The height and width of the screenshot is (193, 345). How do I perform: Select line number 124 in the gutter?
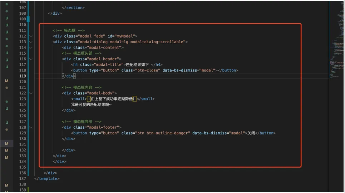[23, 104]
